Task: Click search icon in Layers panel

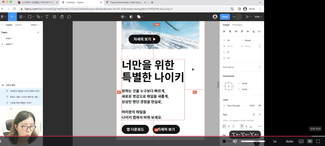Action: pos(3,25)
